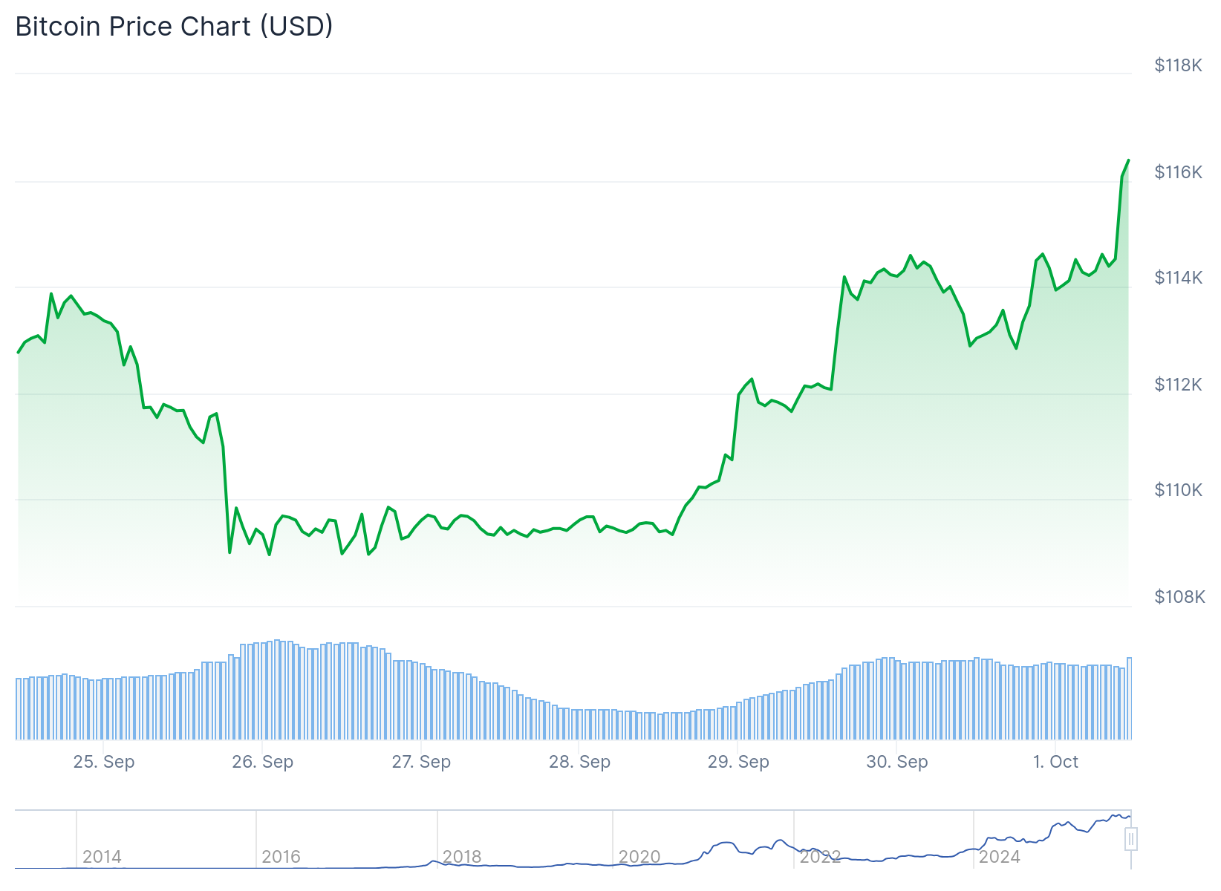This screenshot has height=891, width=1221.
Task: Click the 29. Sep date label
Action: (x=738, y=762)
